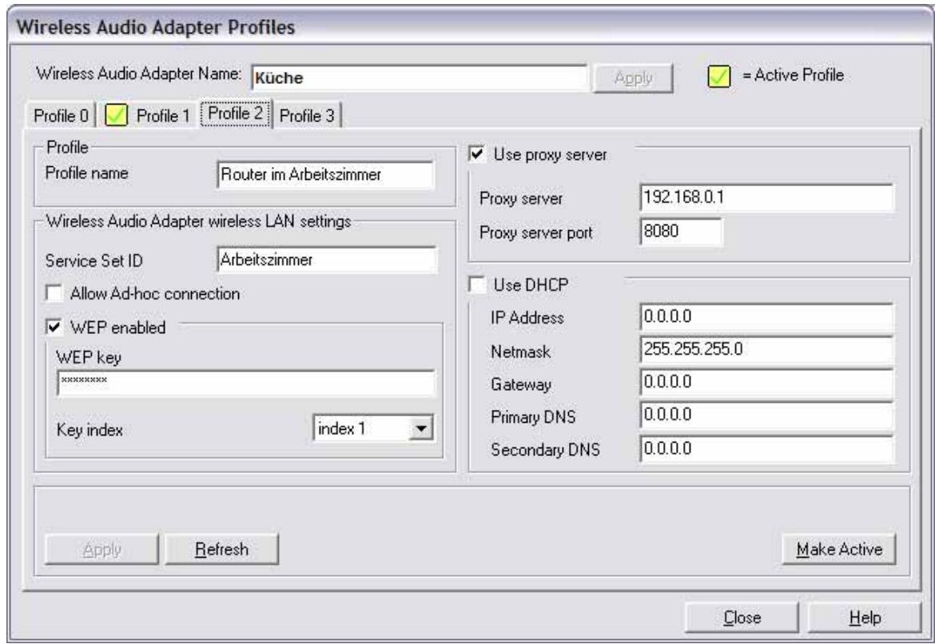935x644 pixels.
Task: Click the "WEP key" label
Action: click(x=88, y=358)
